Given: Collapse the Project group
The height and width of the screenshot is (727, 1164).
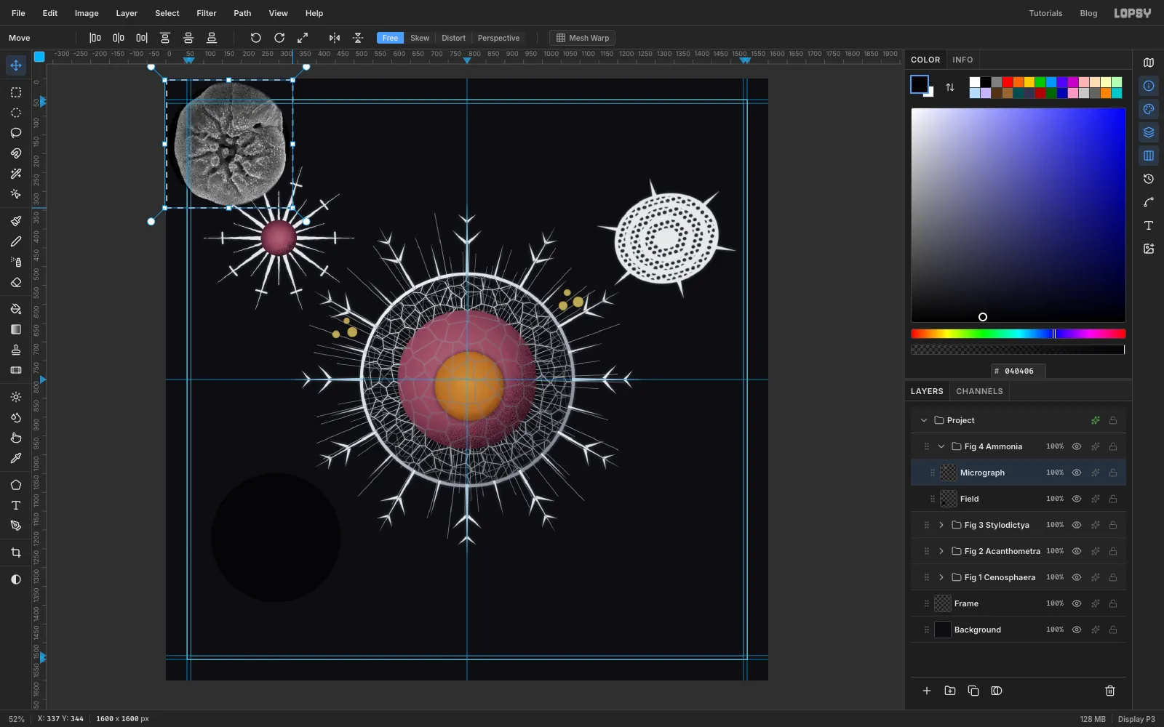Looking at the screenshot, I should (924, 420).
